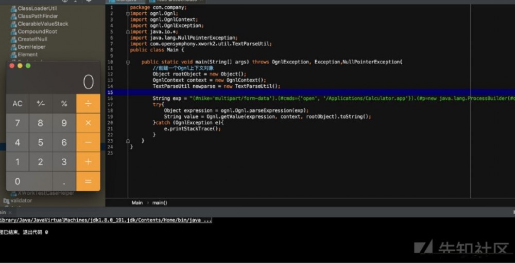Click the green zoom button of Calculator
Screen dimensions: 515x263
click(28, 66)
